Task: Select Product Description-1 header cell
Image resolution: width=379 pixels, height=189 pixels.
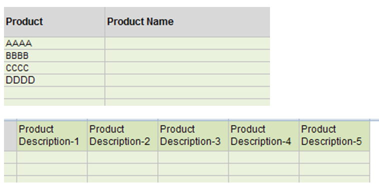Action: (x=52, y=136)
